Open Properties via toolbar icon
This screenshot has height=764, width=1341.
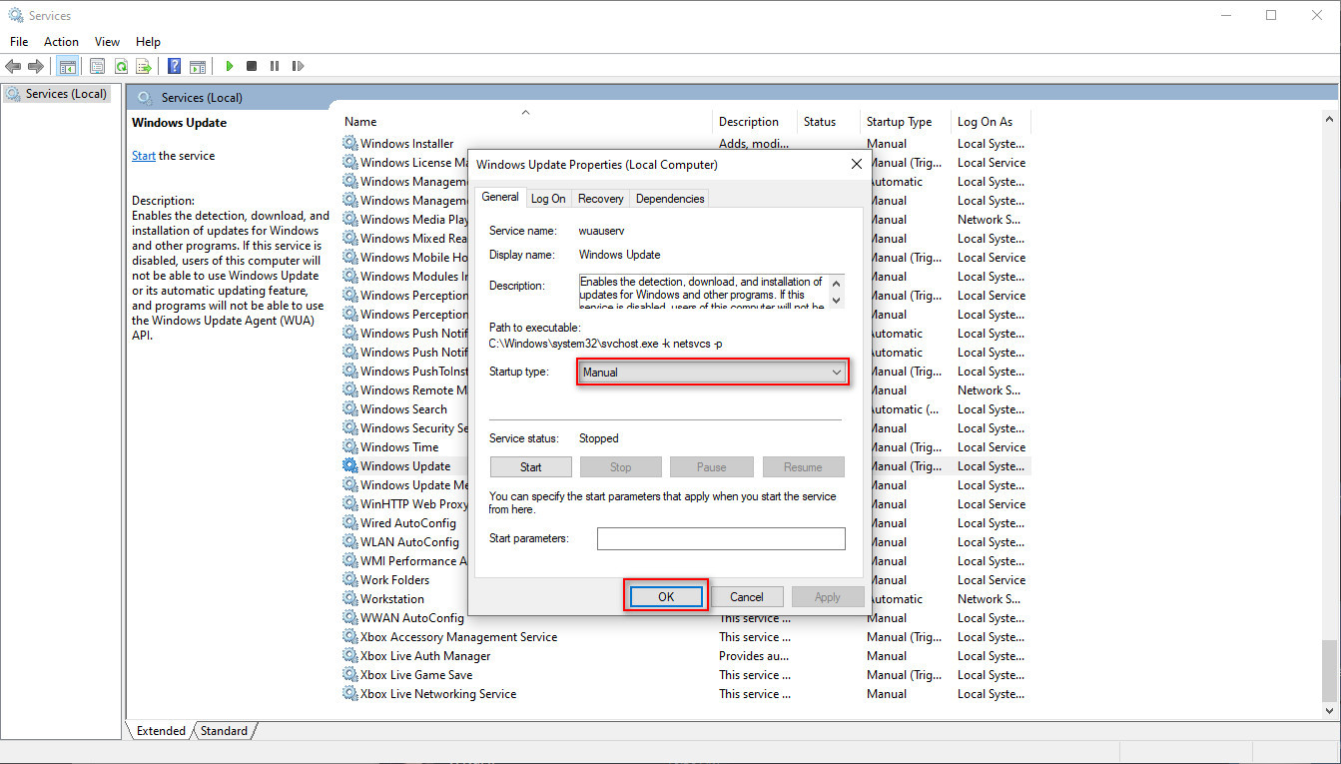coord(97,66)
